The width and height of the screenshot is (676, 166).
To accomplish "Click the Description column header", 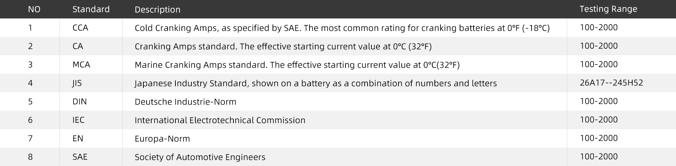I will click(x=157, y=10).
